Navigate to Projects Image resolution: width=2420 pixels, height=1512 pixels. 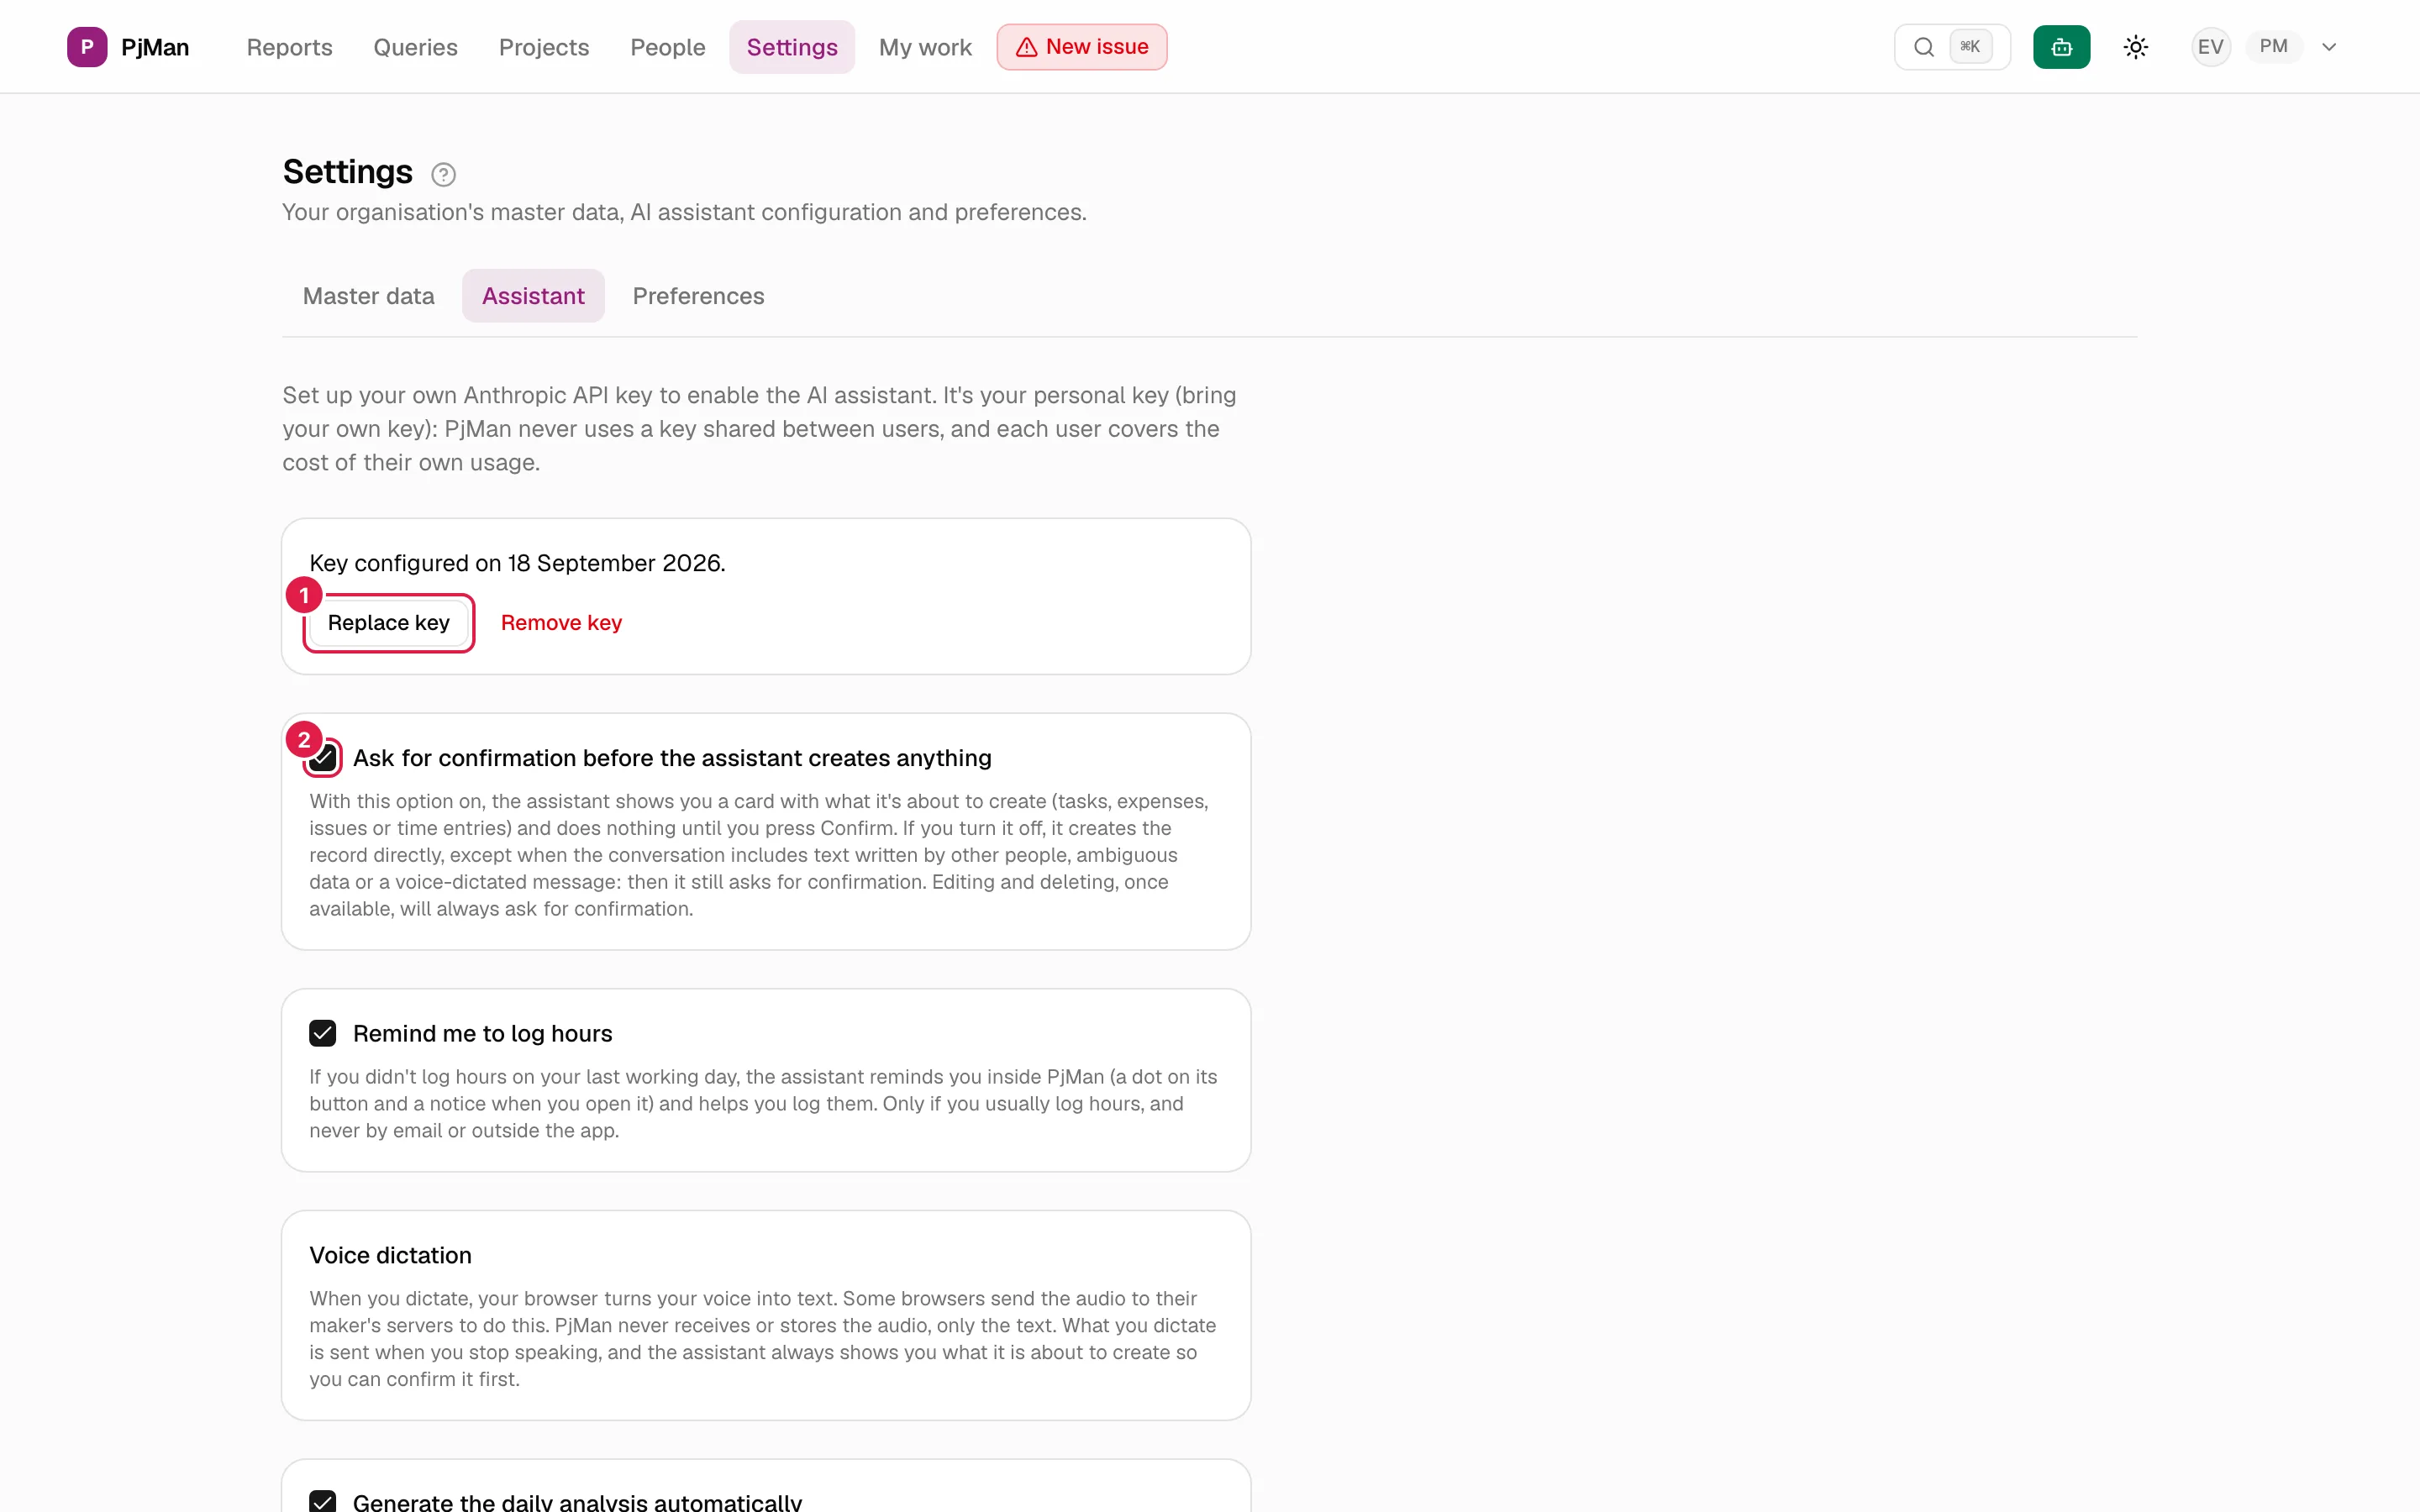pyautogui.click(x=543, y=47)
